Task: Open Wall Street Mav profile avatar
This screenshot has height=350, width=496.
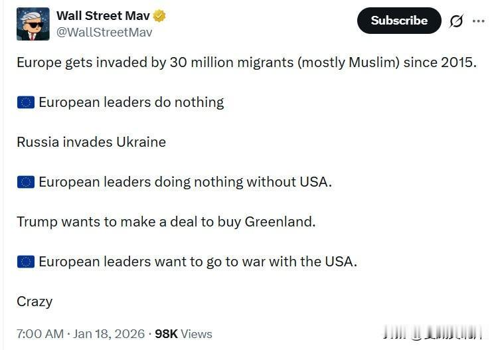Action: pos(33,25)
